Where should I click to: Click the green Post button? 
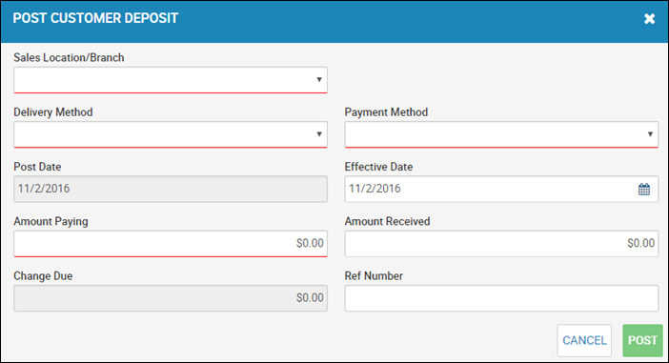[642, 340]
